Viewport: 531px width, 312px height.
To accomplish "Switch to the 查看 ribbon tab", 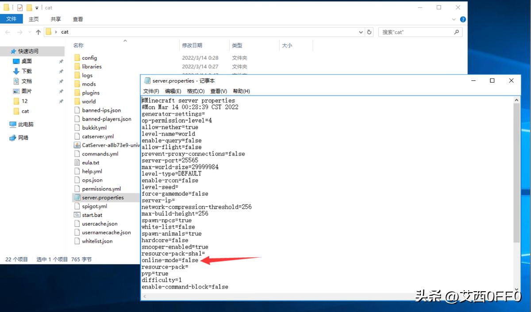I will pyautogui.click(x=78, y=19).
